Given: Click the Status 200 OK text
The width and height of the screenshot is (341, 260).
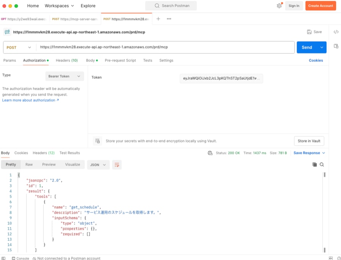Looking at the screenshot, I should click(228, 153).
